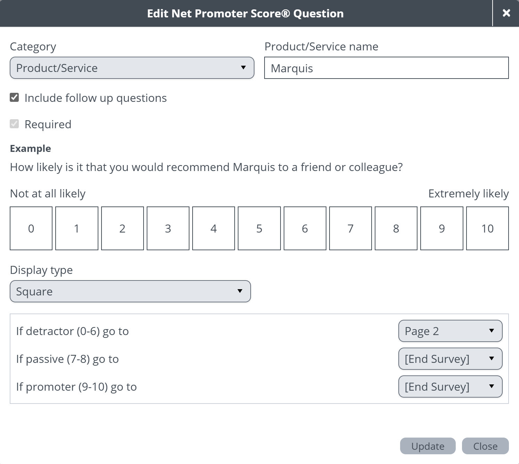This screenshot has height=464, width=519.
Task: Open the passive go-to dropdown
Action: pyautogui.click(x=450, y=359)
